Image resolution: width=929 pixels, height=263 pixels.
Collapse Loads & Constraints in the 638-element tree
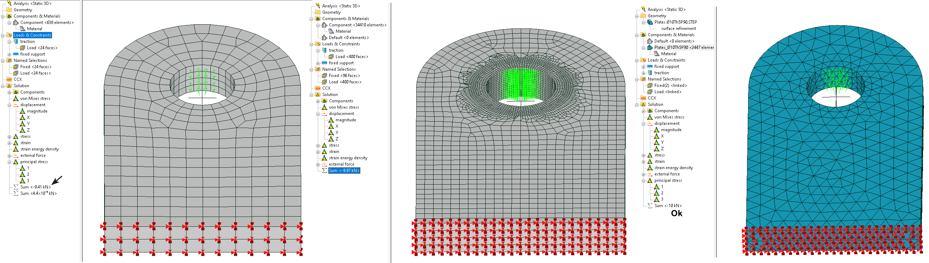tap(3, 35)
